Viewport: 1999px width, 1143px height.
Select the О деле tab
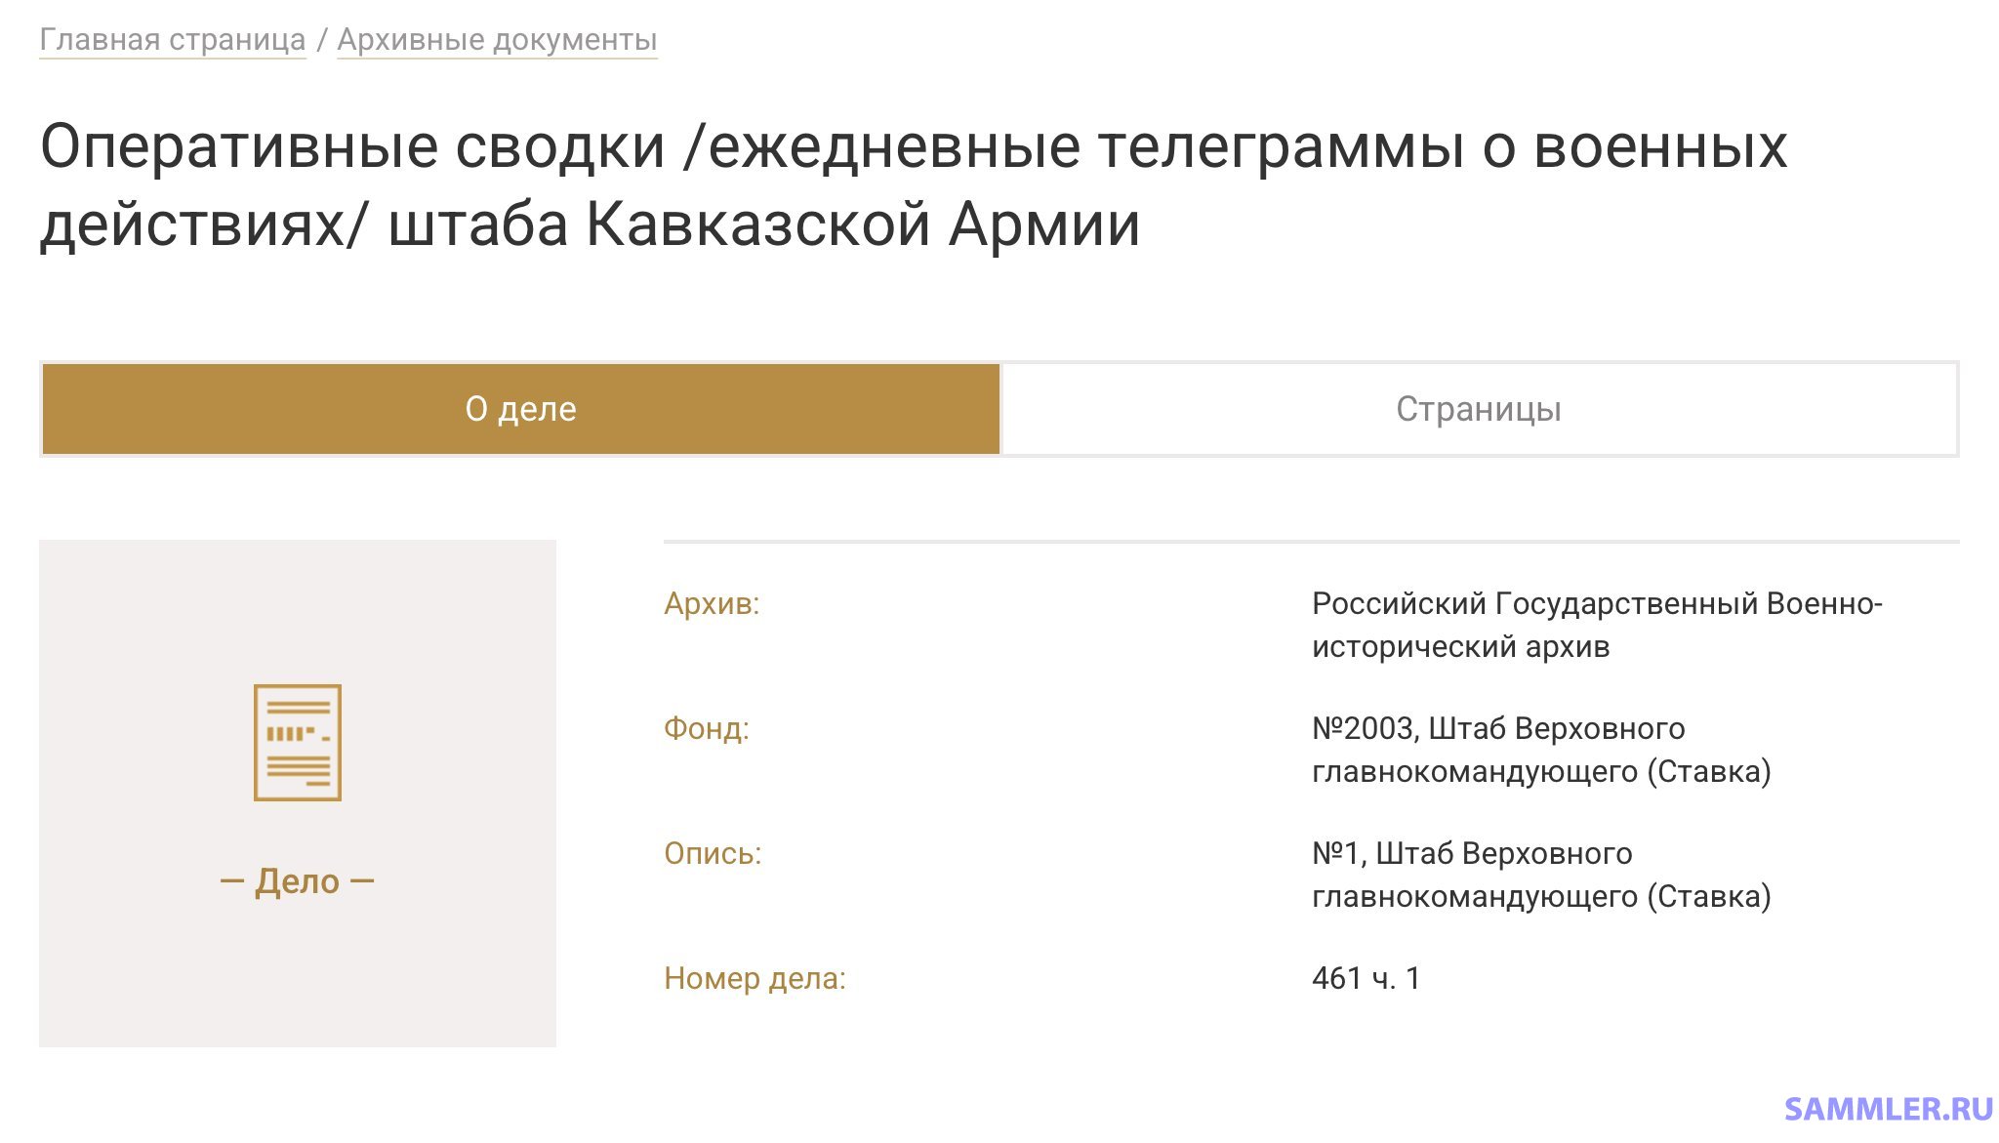point(521,409)
